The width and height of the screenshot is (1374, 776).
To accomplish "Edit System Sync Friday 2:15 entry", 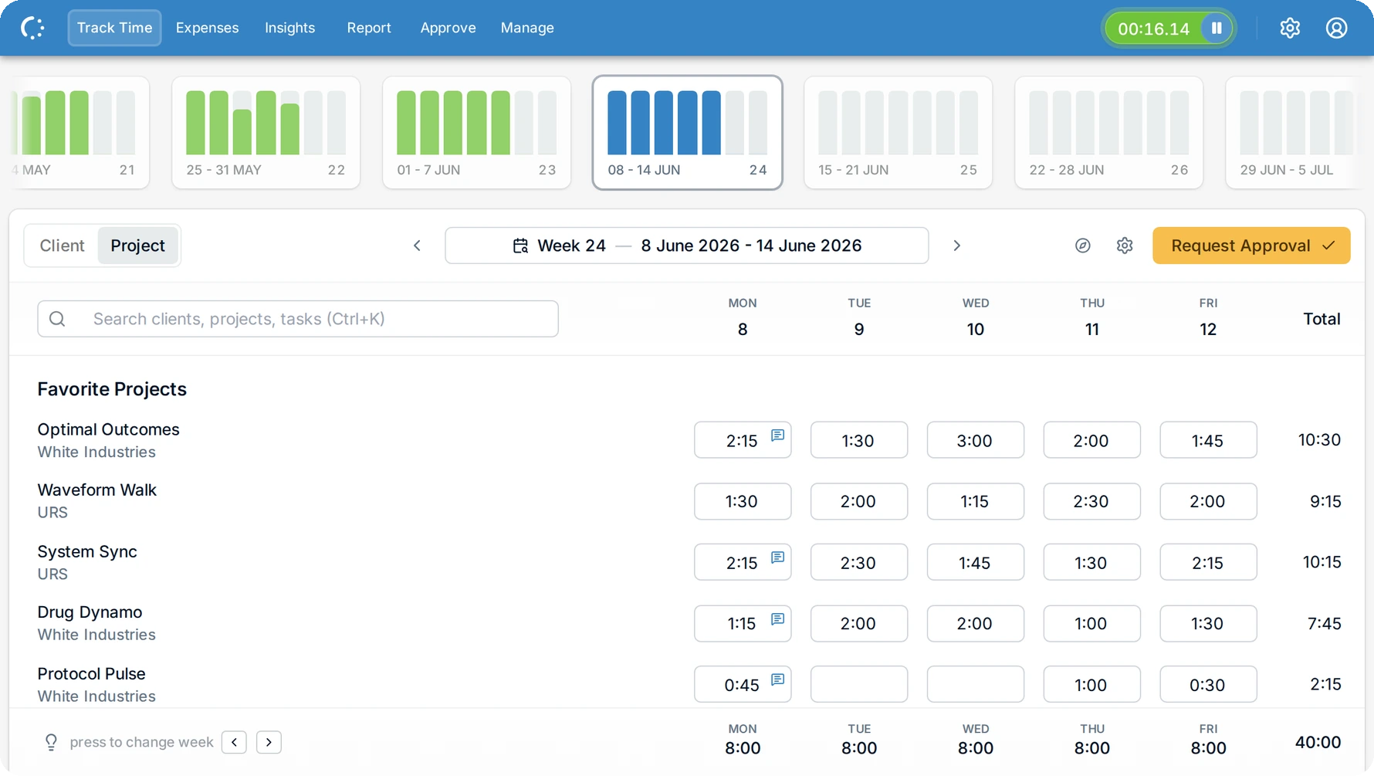I will pos(1208,562).
